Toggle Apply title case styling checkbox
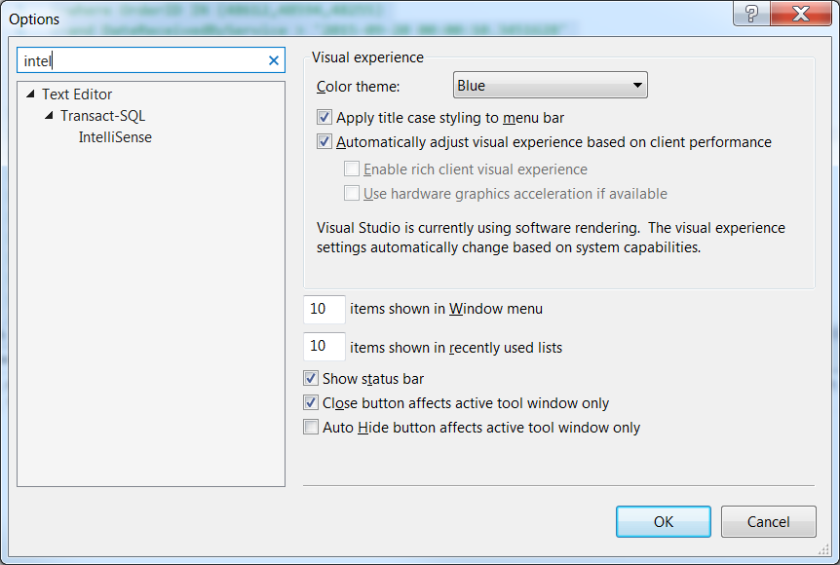The width and height of the screenshot is (840, 565). 325,118
